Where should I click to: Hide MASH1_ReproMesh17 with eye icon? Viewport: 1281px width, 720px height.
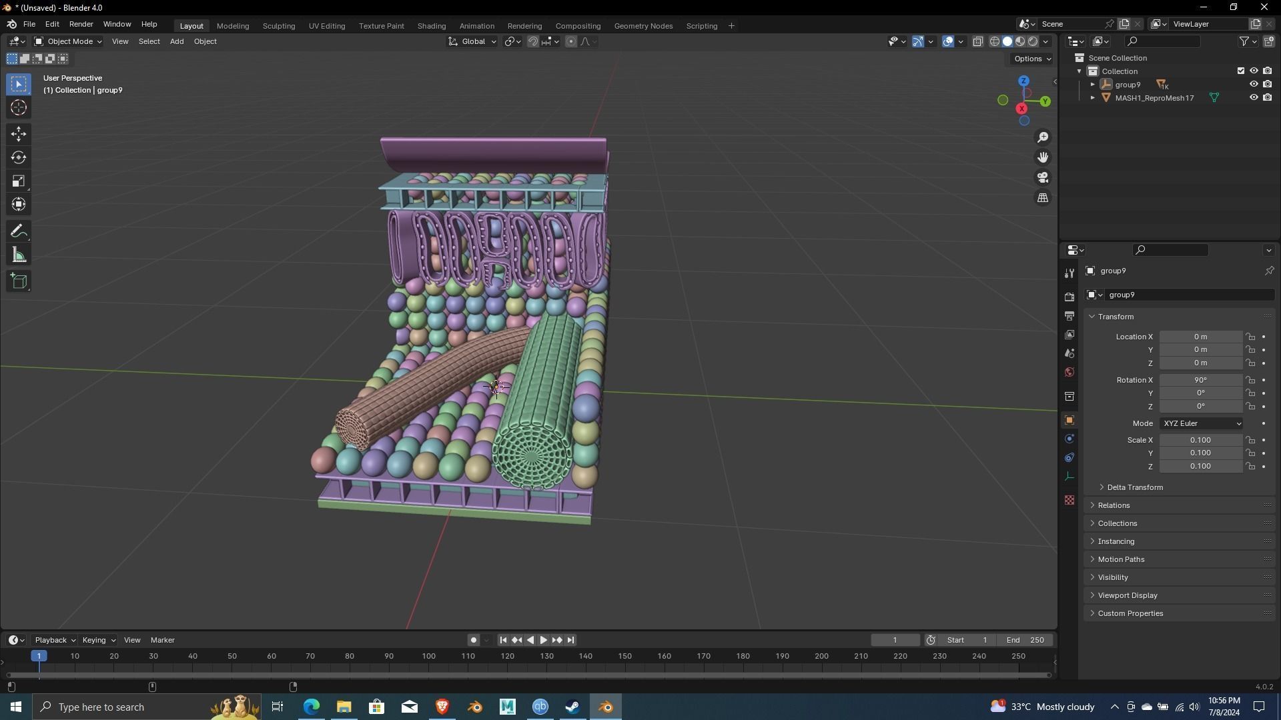point(1254,98)
